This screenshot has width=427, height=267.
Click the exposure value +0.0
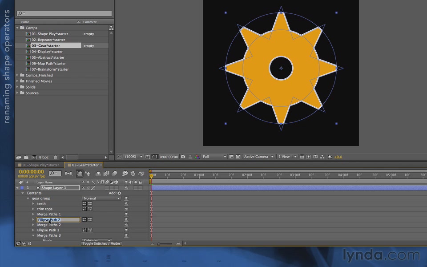(338, 157)
